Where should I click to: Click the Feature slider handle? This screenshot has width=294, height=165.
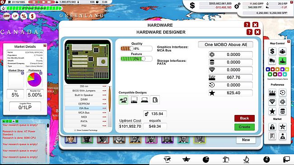click(143, 59)
